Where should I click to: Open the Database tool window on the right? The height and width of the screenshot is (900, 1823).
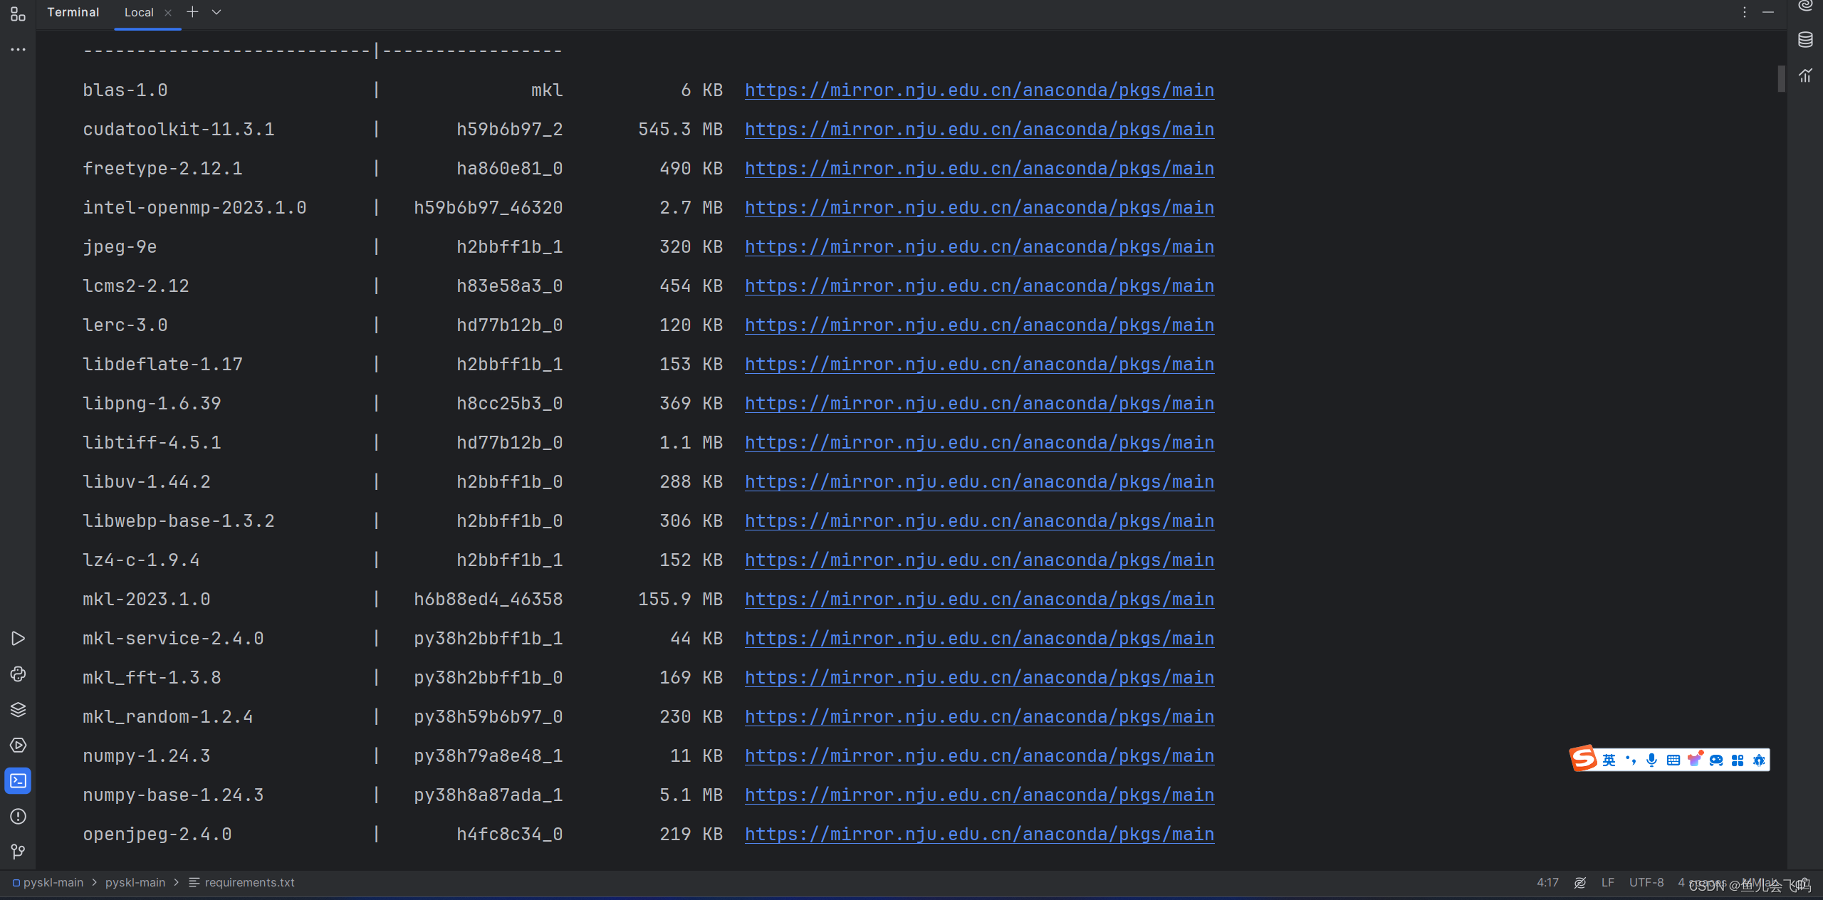[x=1806, y=40]
